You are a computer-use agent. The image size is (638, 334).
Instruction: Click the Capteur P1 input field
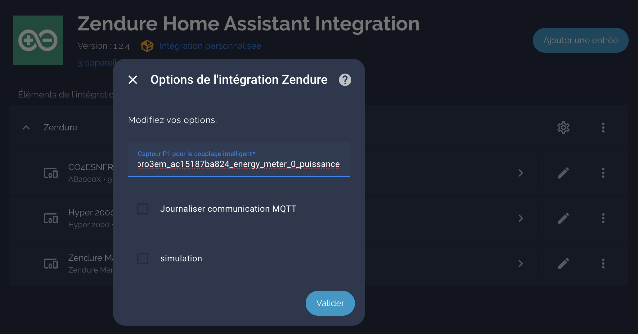[x=238, y=164]
